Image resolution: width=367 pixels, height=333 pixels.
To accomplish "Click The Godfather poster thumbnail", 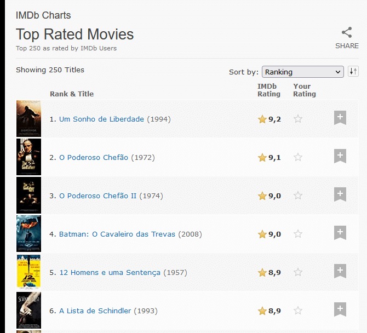I will pyautogui.click(x=28, y=157).
